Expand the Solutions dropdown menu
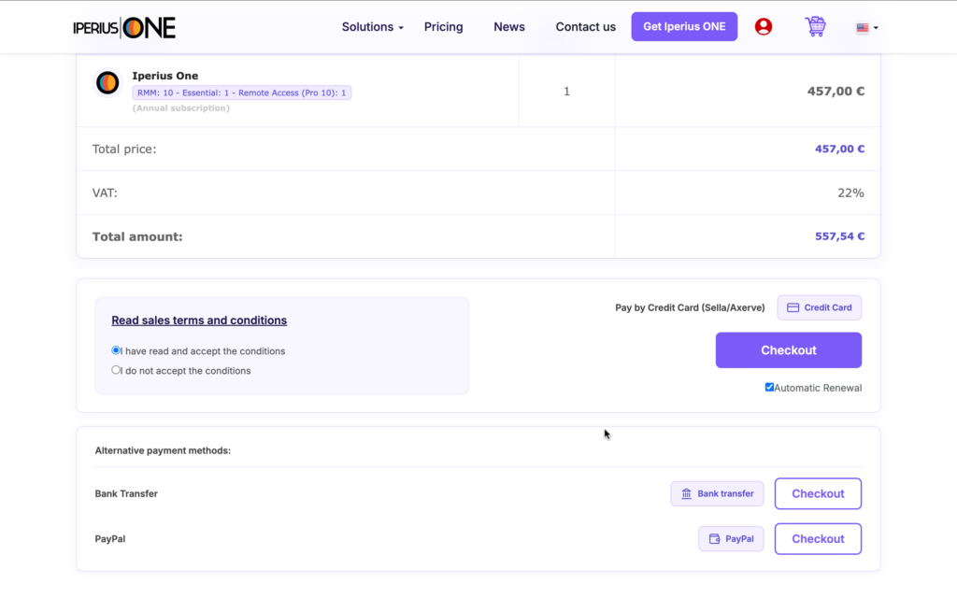Viewport: 957px width, 598px height. pyautogui.click(x=372, y=27)
